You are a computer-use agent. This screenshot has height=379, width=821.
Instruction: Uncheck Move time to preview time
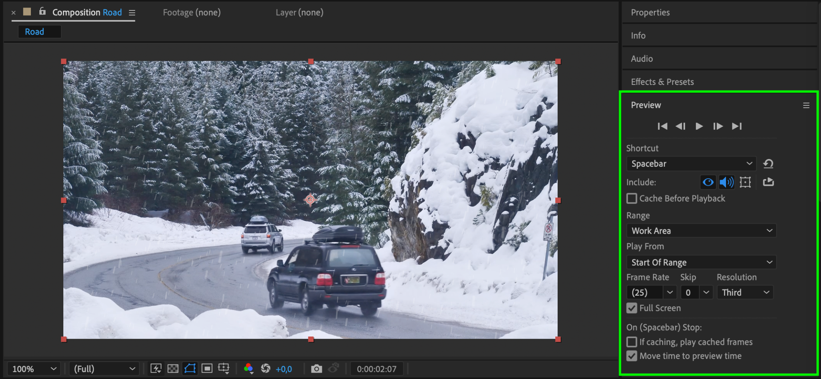pos(632,356)
